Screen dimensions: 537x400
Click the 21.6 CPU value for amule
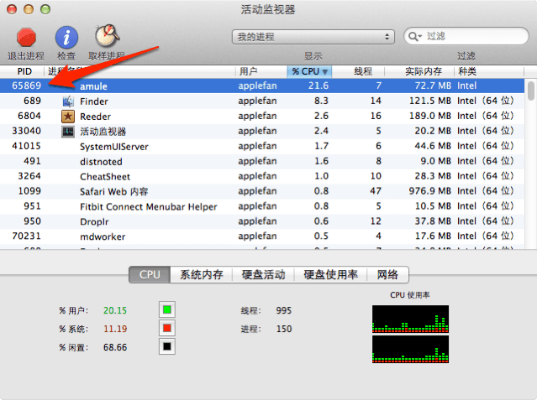click(319, 86)
